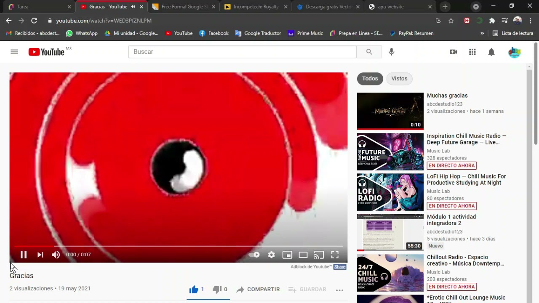Viewport: 539px width, 303px height.
Task: Skip to the next video
Action: coord(40,255)
